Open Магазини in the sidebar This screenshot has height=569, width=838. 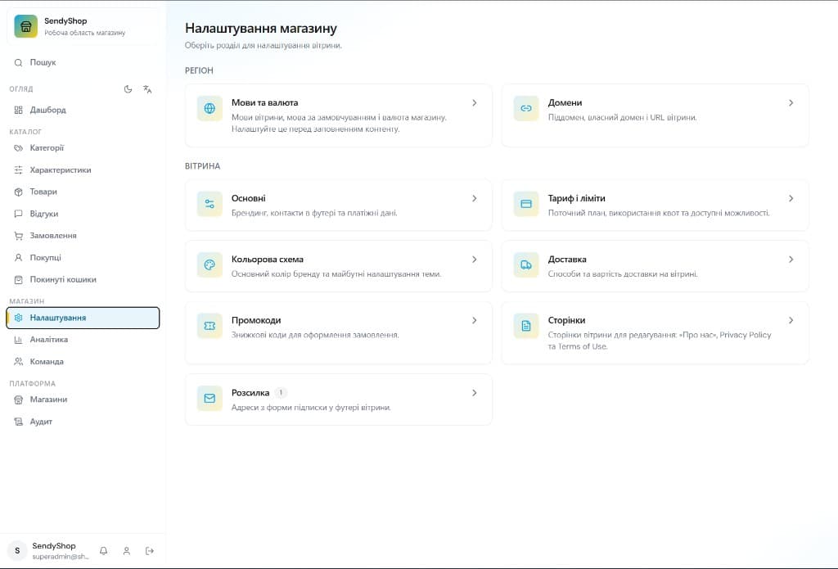(83, 400)
